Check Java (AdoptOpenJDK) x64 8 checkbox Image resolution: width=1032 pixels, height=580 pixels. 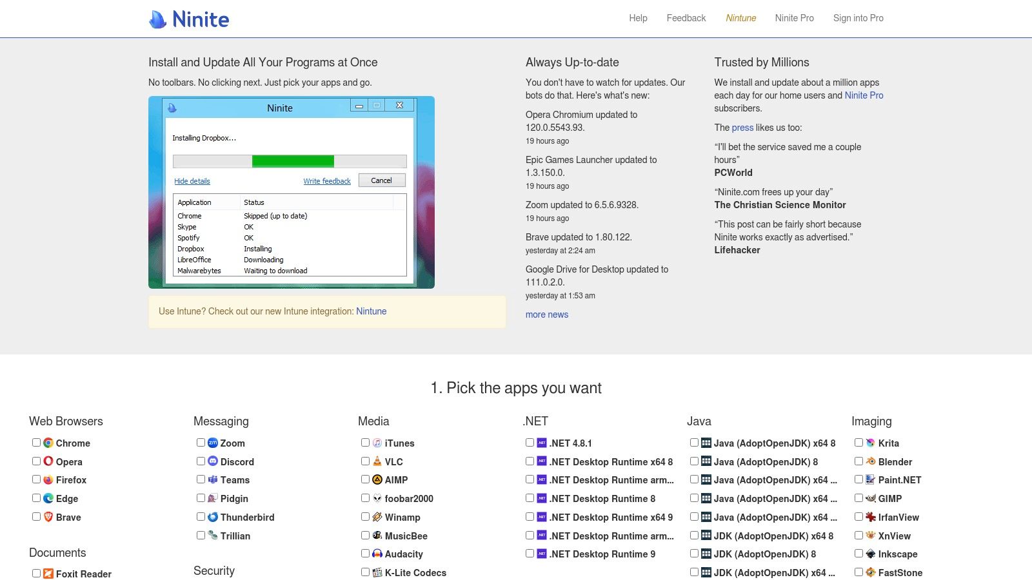[x=694, y=442]
